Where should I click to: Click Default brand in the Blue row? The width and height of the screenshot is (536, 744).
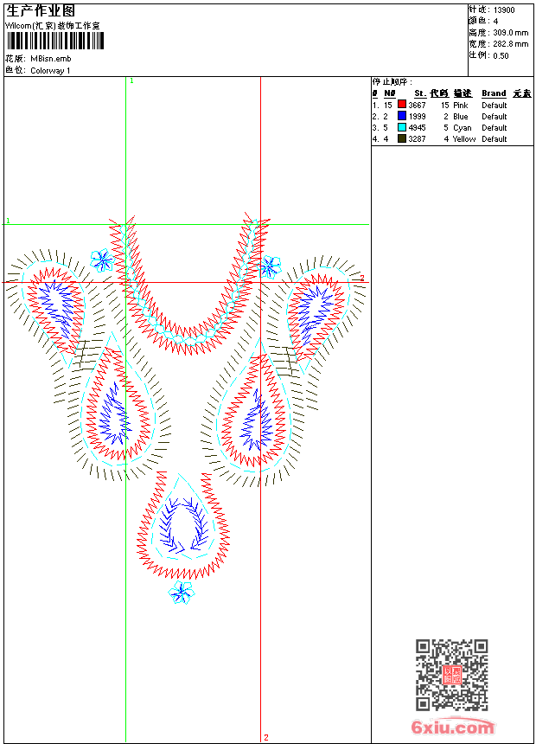pyautogui.click(x=495, y=116)
